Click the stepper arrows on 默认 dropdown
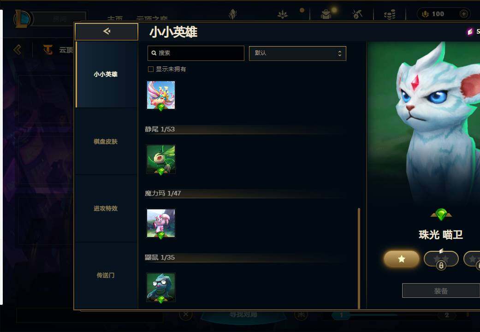 pyautogui.click(x=339, y=53)
